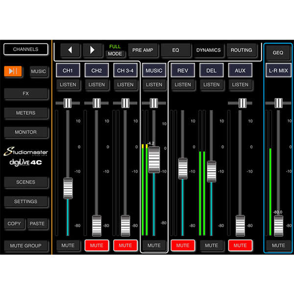
Task: Unmute CH2 with its red MUTE button
Action: (97, 245)
